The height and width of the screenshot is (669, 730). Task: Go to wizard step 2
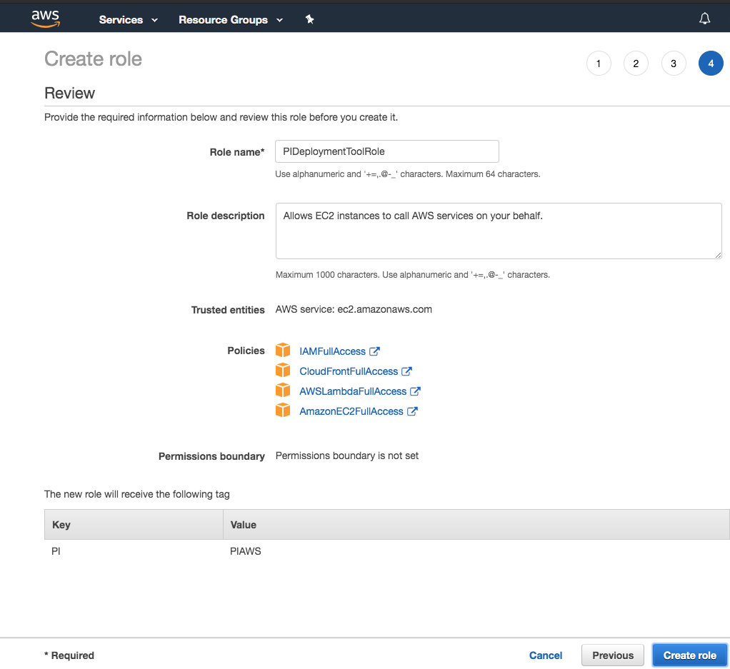tap(636, 64)
